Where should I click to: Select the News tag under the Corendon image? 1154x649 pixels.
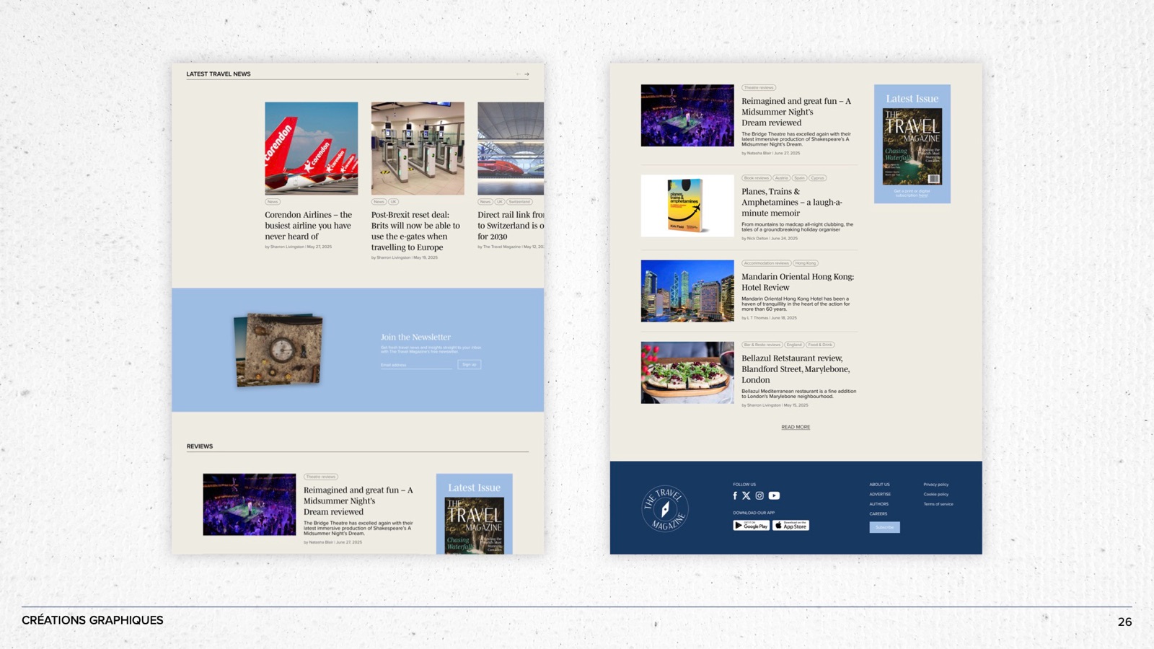click(273, 202)
